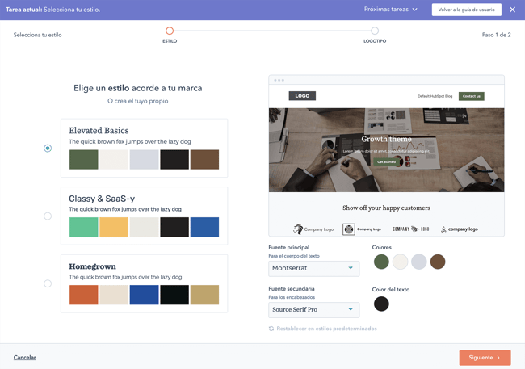The image size is (525, 369).
Task: Pick the brown color circle under Colores
Action: (438, 262)
